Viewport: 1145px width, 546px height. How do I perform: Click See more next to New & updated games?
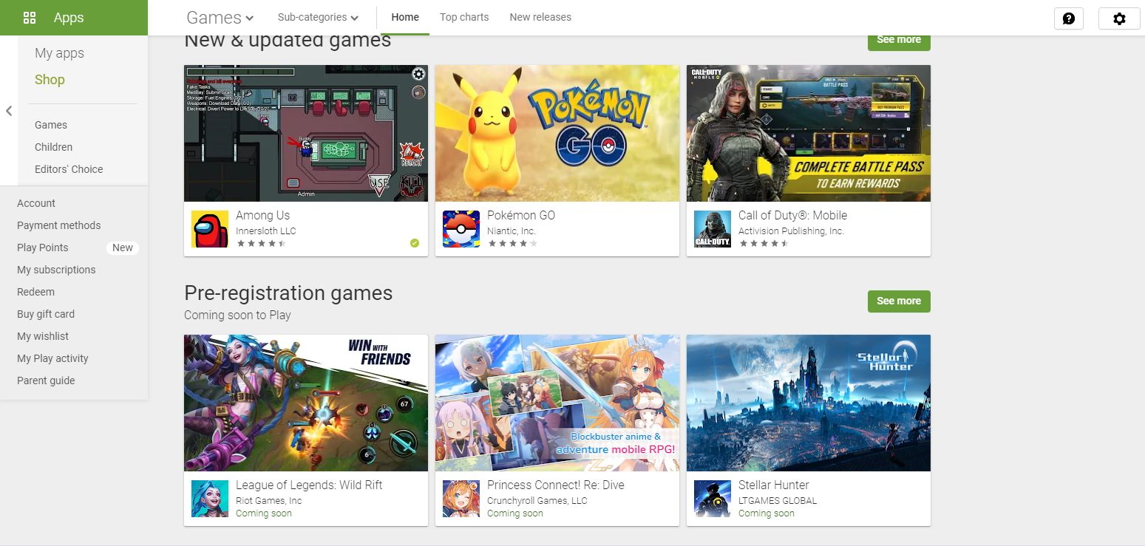tap(898, 40)
